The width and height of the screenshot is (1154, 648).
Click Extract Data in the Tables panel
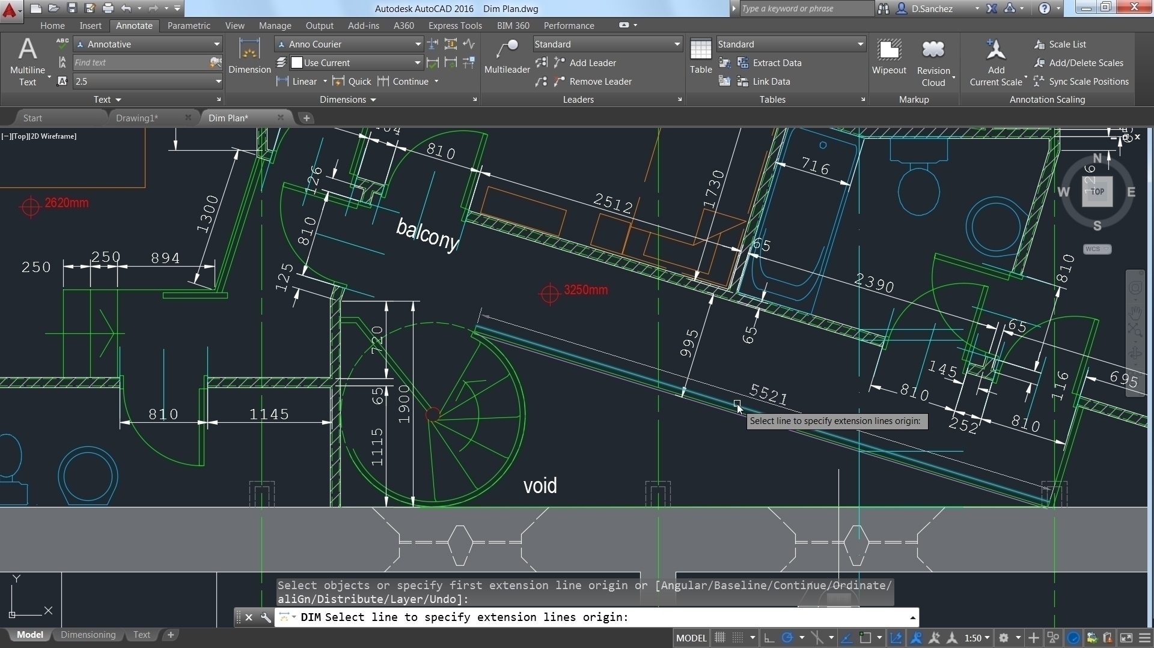(x=777, y=62)
